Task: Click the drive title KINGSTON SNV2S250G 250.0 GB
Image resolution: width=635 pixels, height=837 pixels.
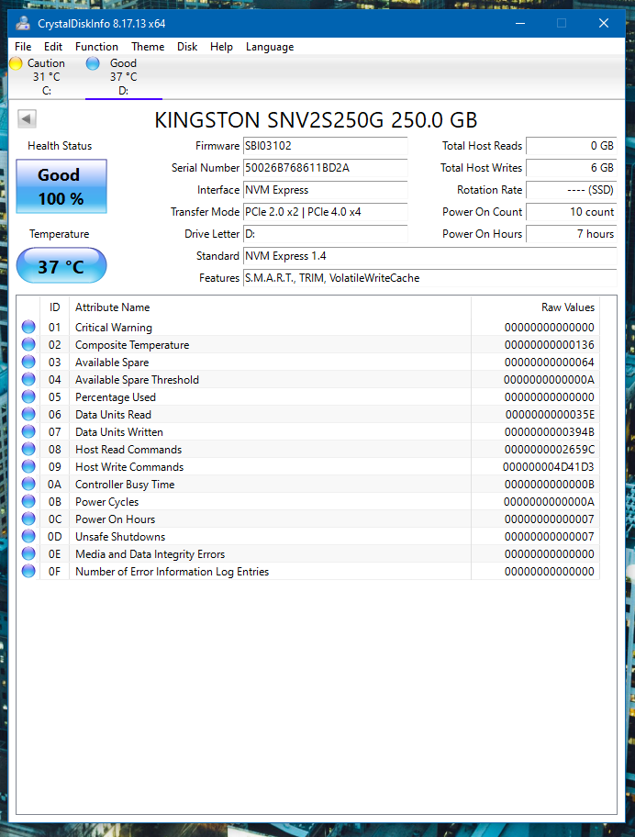Action: tap(316, 120)
